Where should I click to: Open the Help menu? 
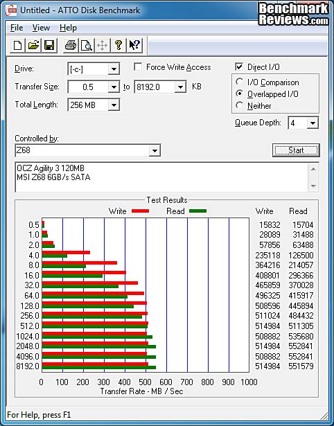pos(68,28)
